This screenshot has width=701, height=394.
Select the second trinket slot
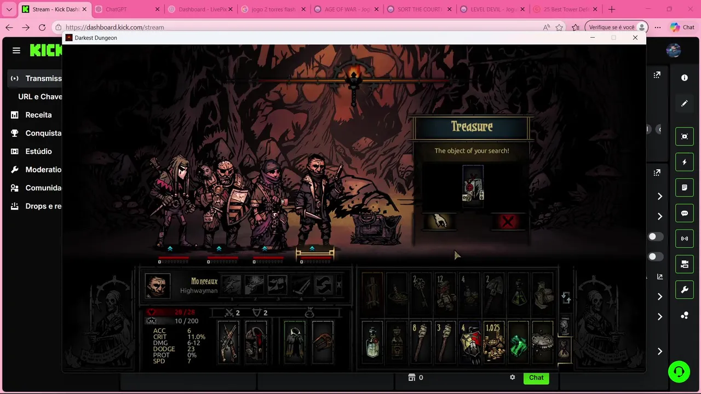click(x=323, y=343)
